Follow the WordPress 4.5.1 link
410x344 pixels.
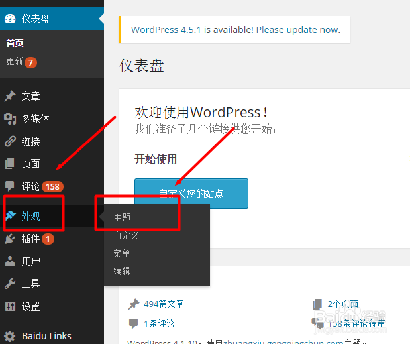[x=166, y=30]
